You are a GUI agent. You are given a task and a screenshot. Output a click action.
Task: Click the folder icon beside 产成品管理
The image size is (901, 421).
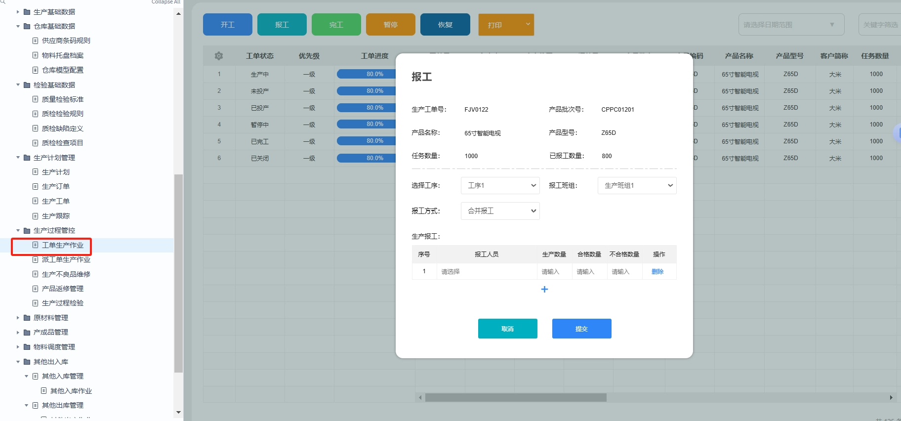(27, 333)
